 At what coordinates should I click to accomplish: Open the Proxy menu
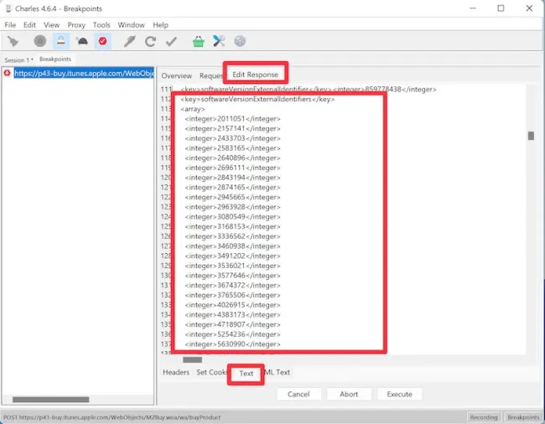[x=76, y=25]
